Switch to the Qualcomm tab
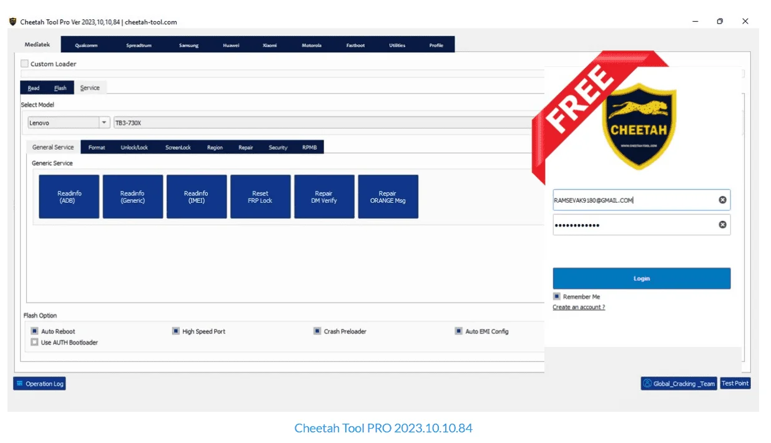This screenshot has width=771, height=443. (x=86, y=45)
